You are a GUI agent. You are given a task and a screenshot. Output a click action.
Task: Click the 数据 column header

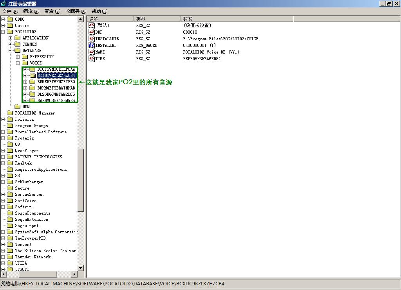coord(237,19)
